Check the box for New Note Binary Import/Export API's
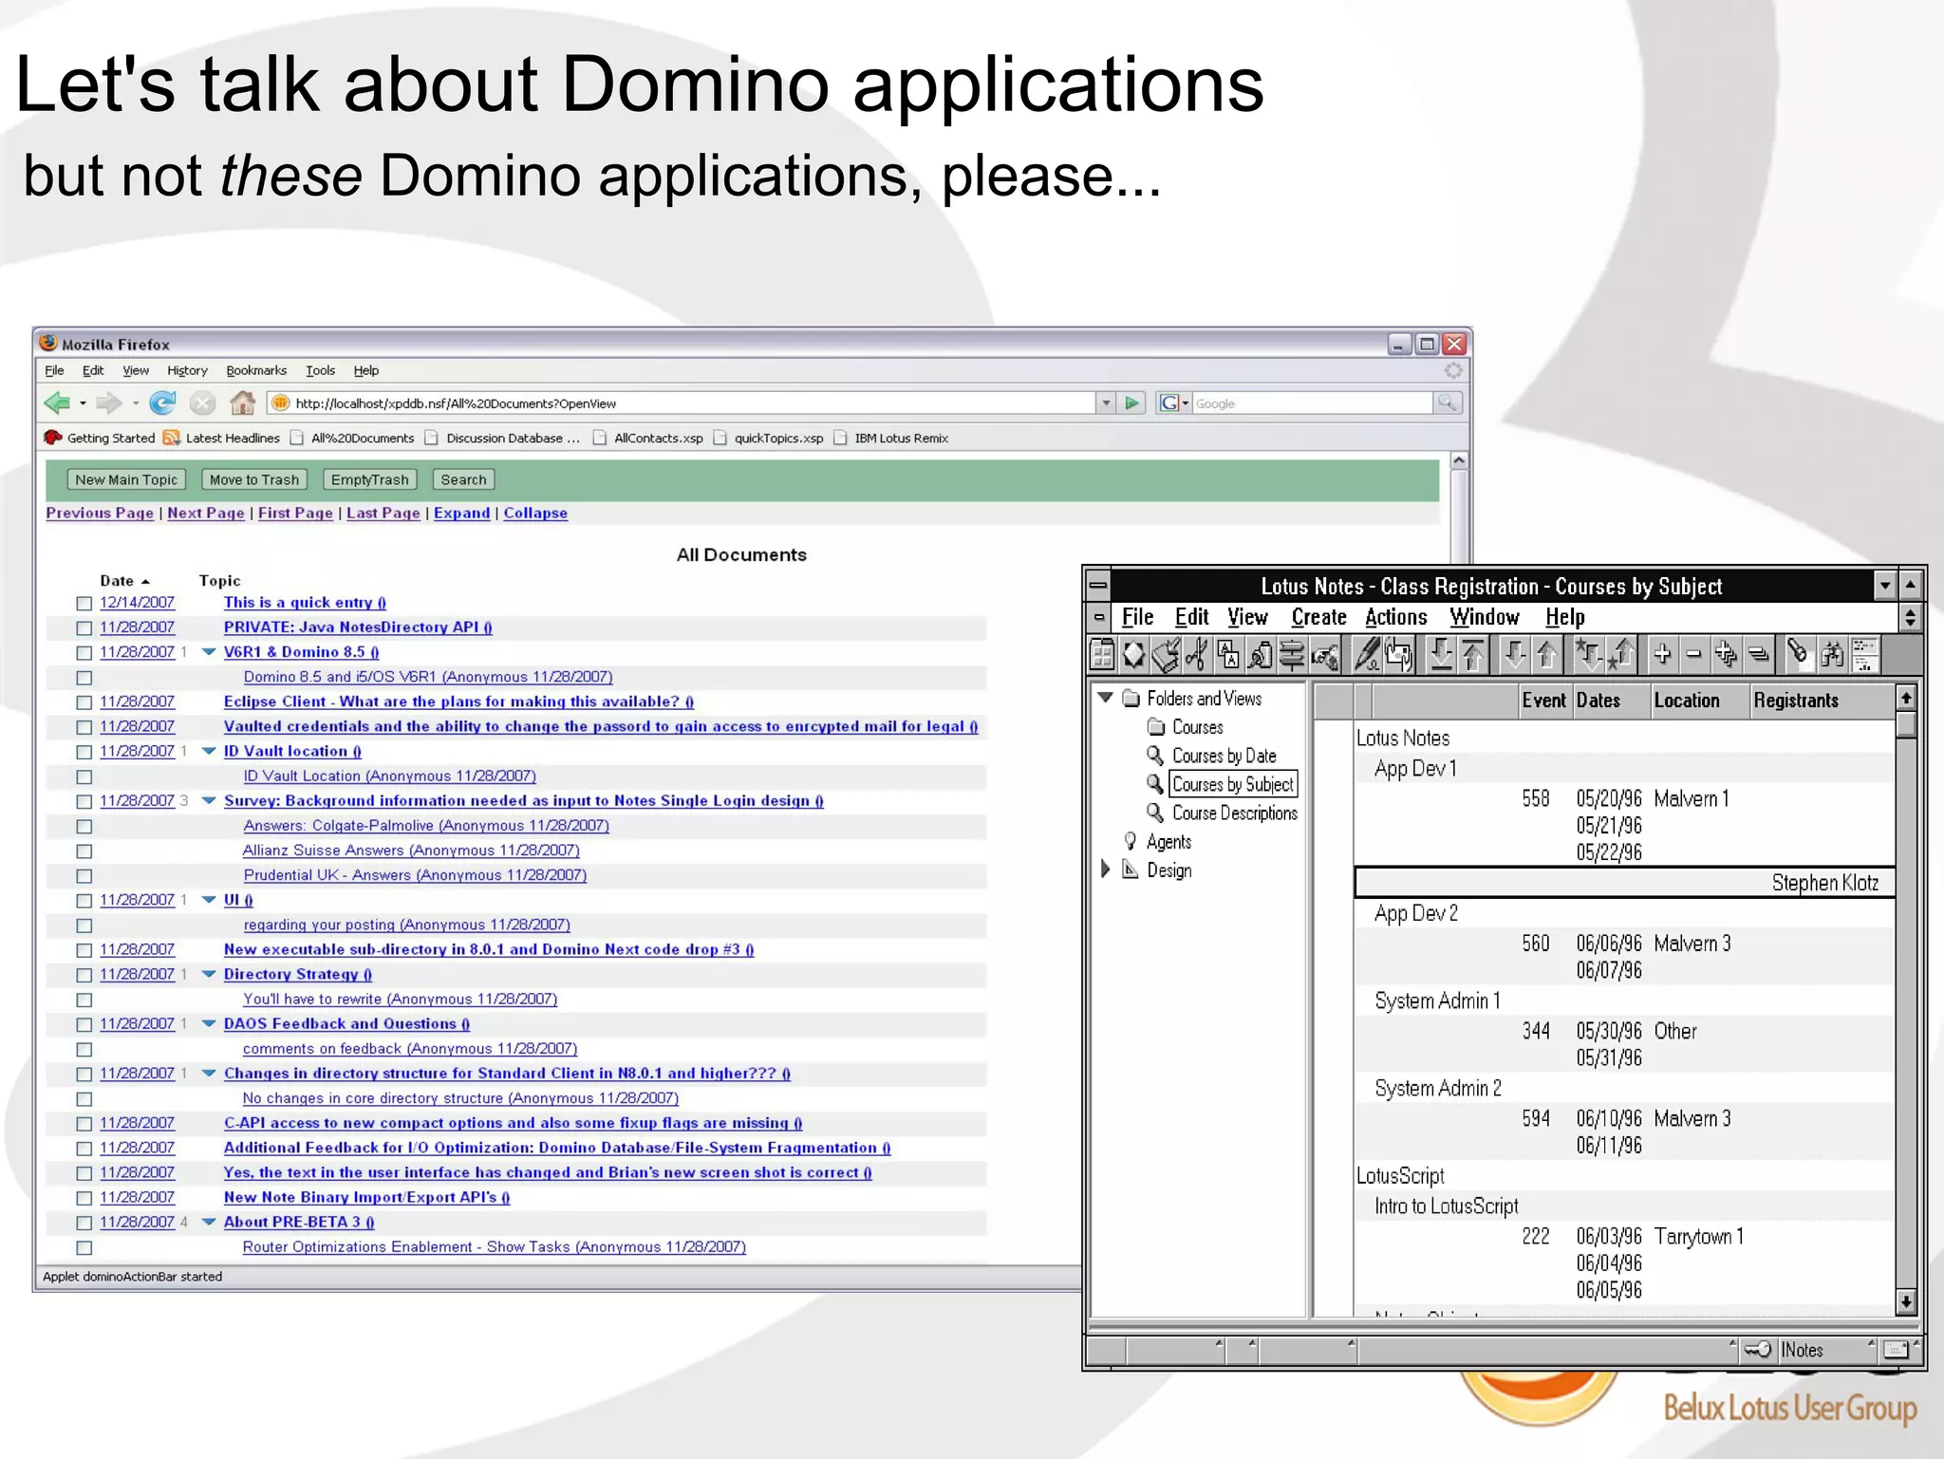1944x1459 pixels. coord(84,1198)
